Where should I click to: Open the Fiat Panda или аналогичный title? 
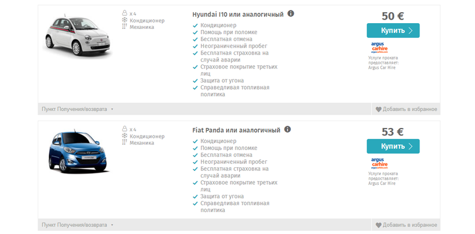[x=236, y=130]
